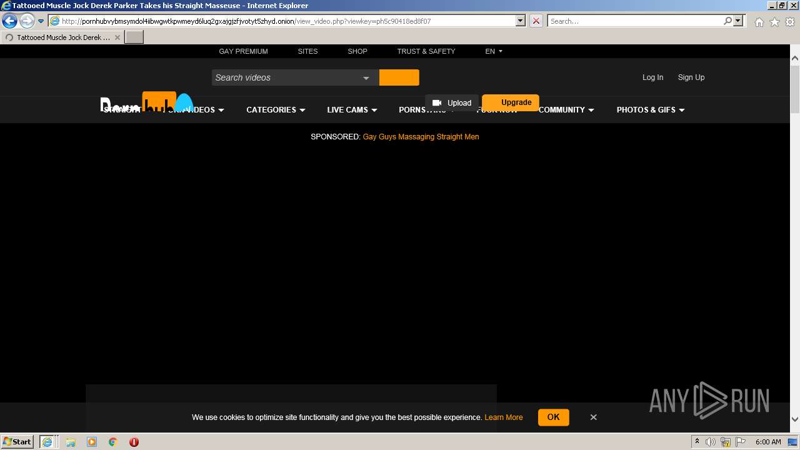Image resolution: width=800 pixels, height=450 pixels.
Task: Open the Action Center flag icon
Action: pos(741,442)
